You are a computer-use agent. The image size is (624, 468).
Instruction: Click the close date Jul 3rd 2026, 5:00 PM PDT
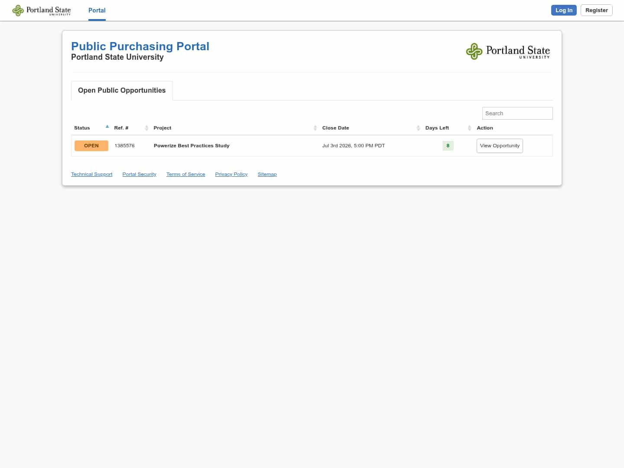(354, 146)
